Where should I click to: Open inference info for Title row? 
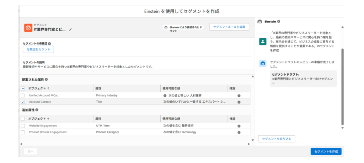[x=239, y=102]
